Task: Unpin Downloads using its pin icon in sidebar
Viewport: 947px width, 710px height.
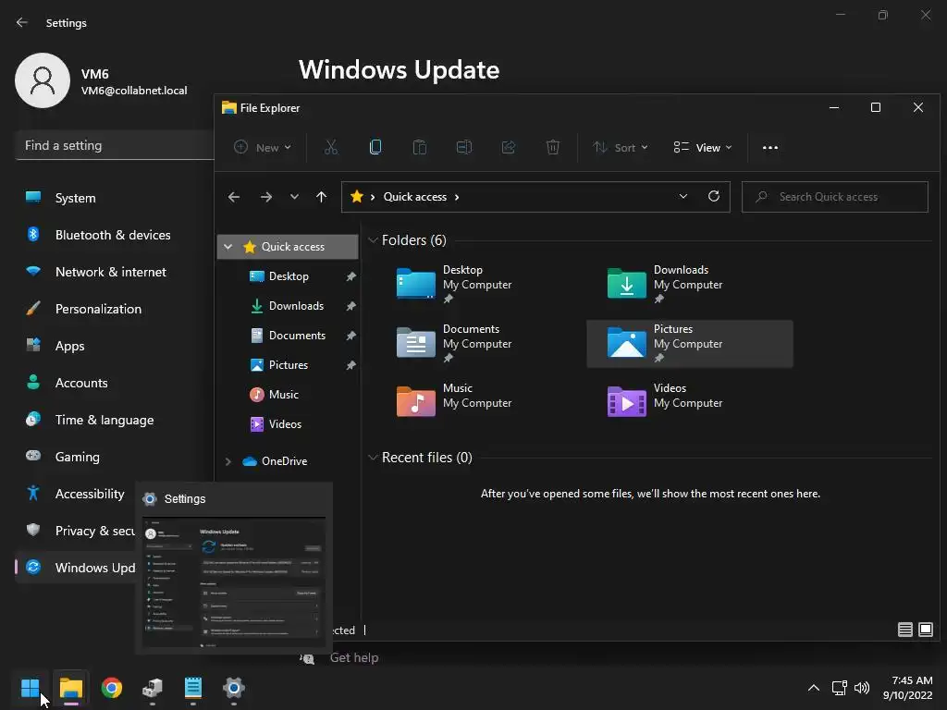Action: (x=351, y=306)
